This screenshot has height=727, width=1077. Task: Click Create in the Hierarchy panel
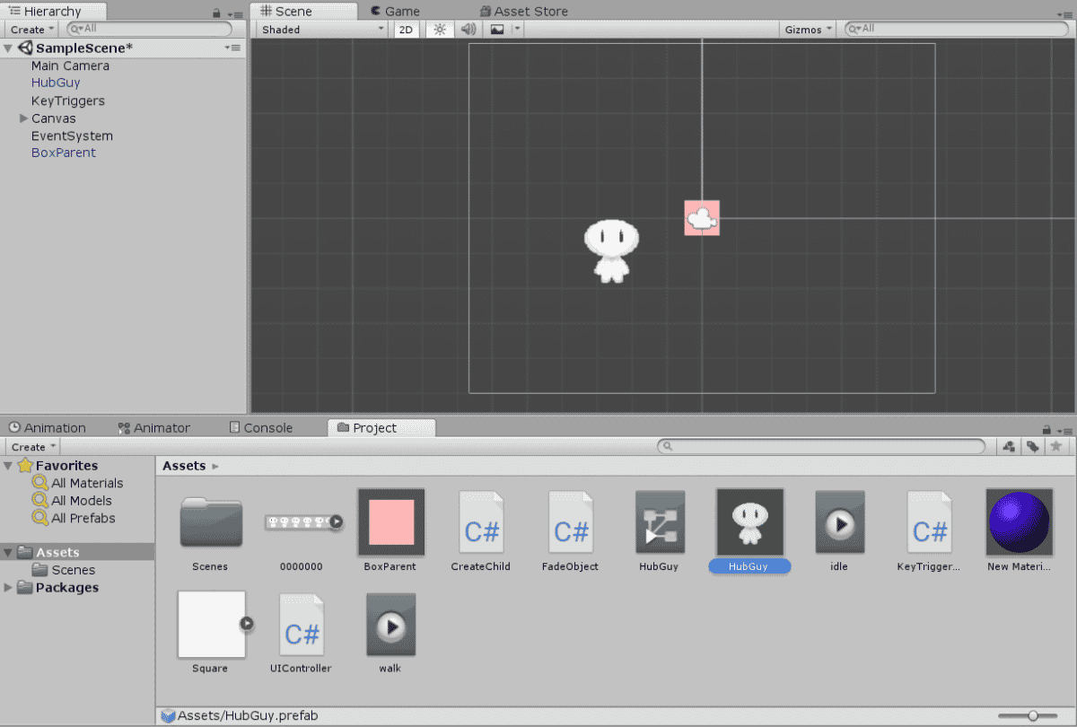(x=31, y=29)
